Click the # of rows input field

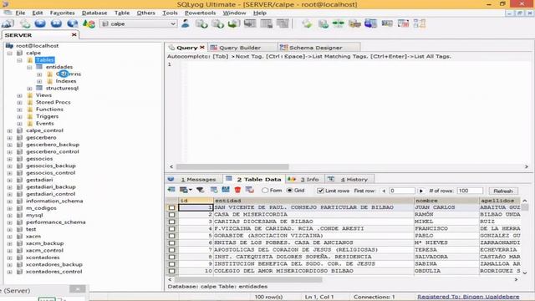[x=470, y=191]
